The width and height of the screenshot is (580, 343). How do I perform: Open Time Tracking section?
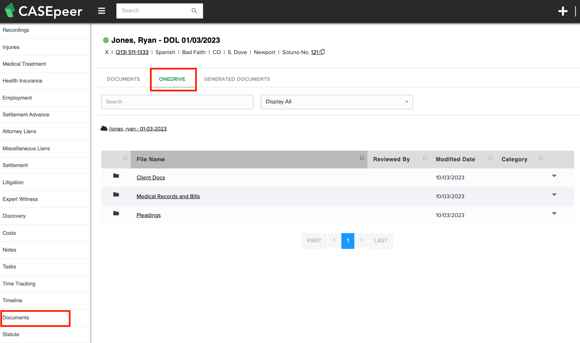click(x=19, y=284)
